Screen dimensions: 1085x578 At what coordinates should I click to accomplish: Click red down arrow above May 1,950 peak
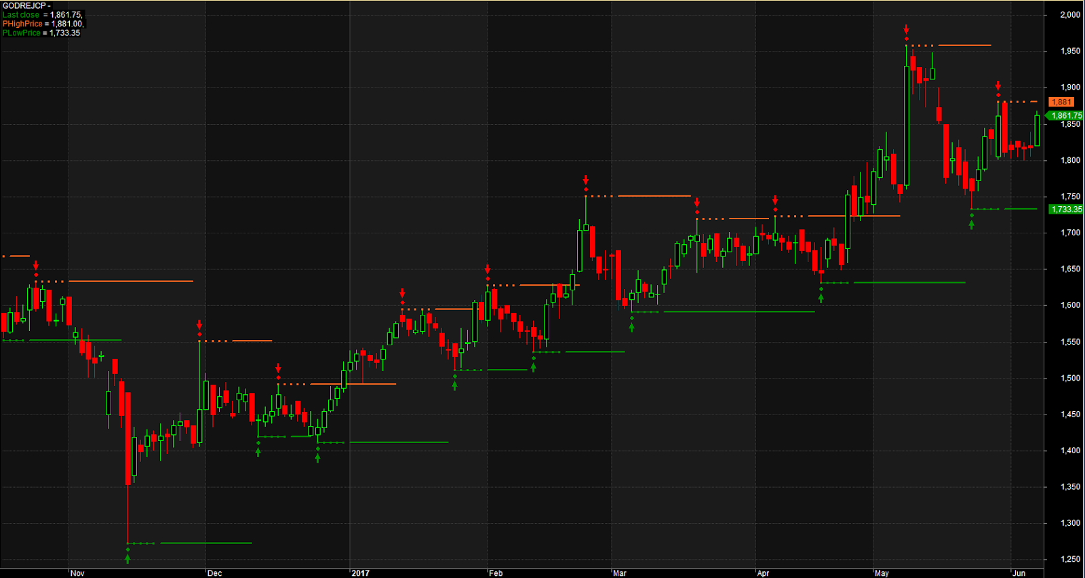point(907,30)
